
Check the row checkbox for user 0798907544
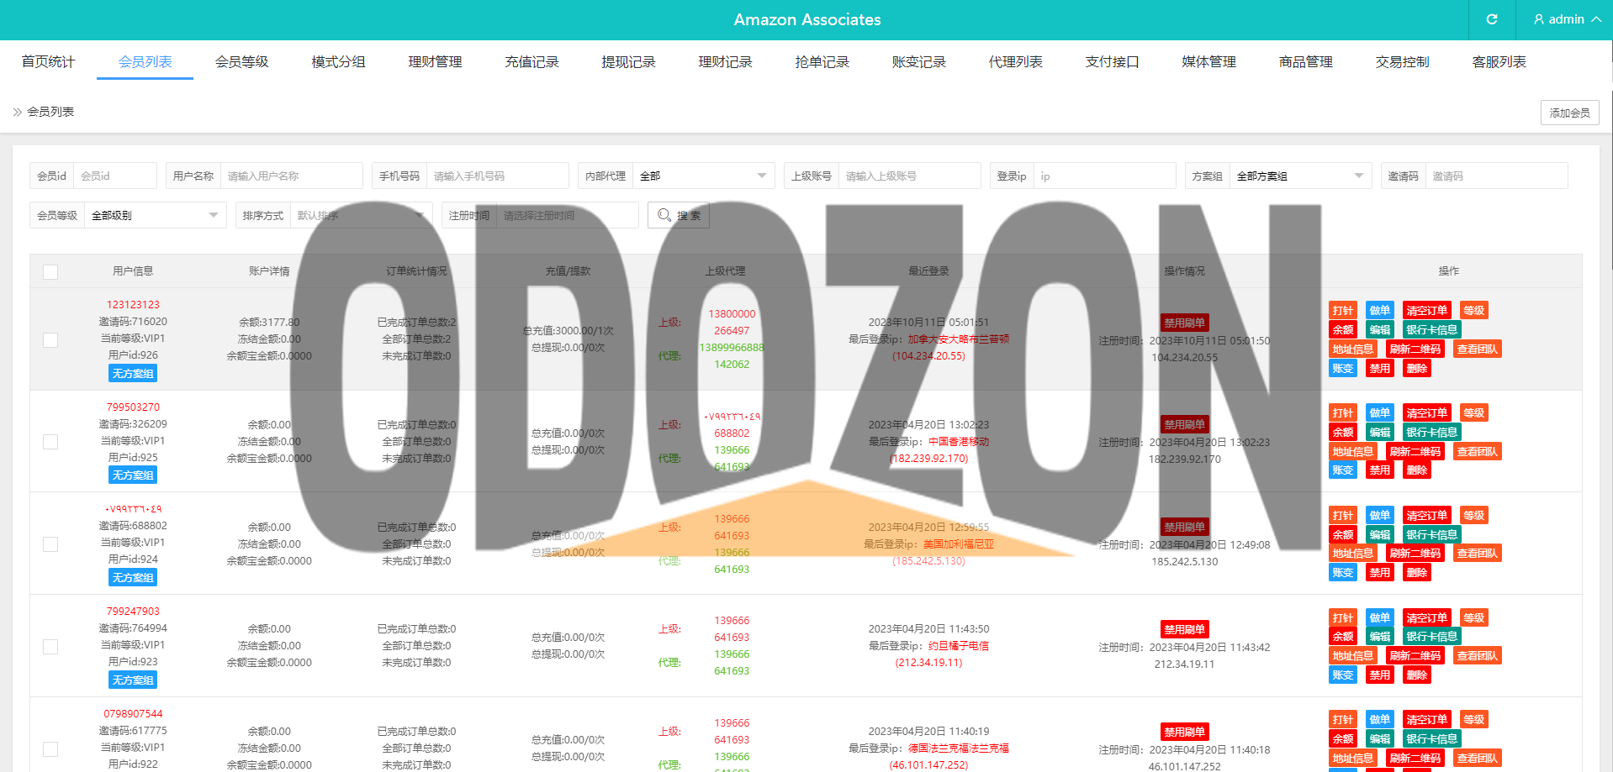point(50,748)
